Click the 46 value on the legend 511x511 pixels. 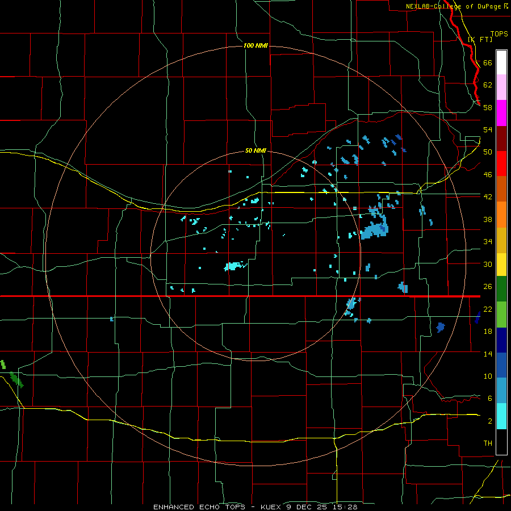(488, 175)
